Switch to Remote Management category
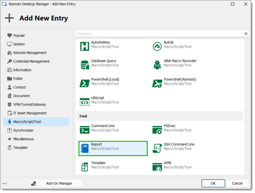Viewport: 255px width, 193px height. coord(36,52)
